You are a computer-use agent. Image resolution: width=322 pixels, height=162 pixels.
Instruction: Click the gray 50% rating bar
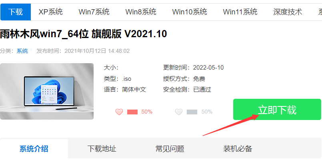pos(192,112)
